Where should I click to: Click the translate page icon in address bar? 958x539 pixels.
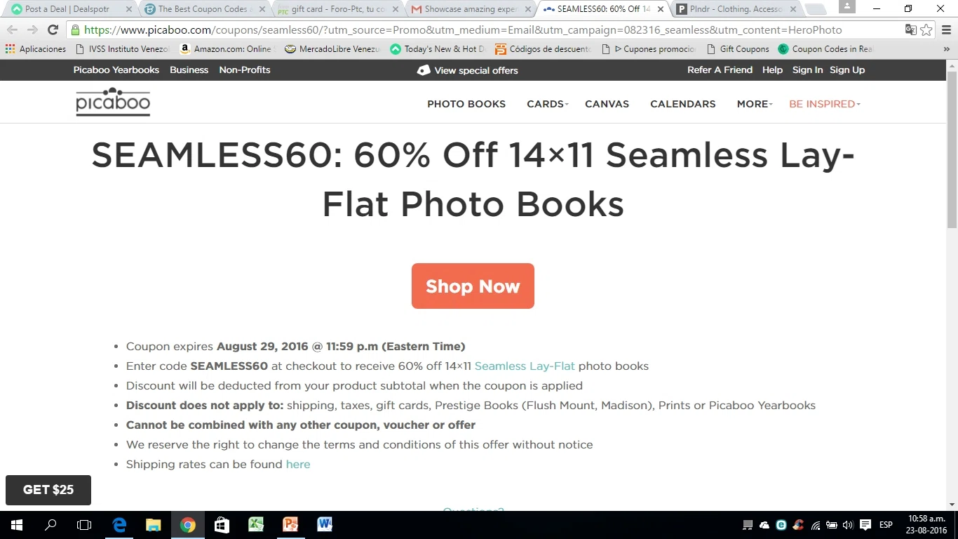[910, 30]
